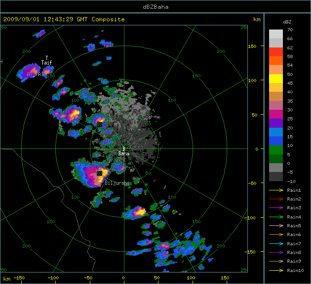Image resolution: width=311 pixels, height=284 pixels.
Task: Click the -100 tick on the bottom axis
Action: point(53,278)
